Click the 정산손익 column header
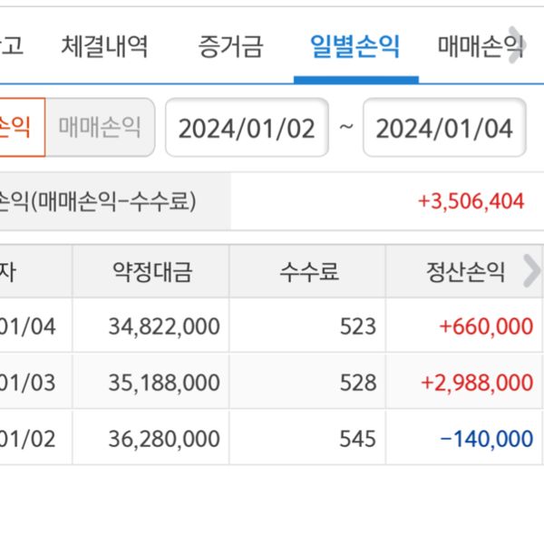The image size is (544, 544). coord(457,271)
